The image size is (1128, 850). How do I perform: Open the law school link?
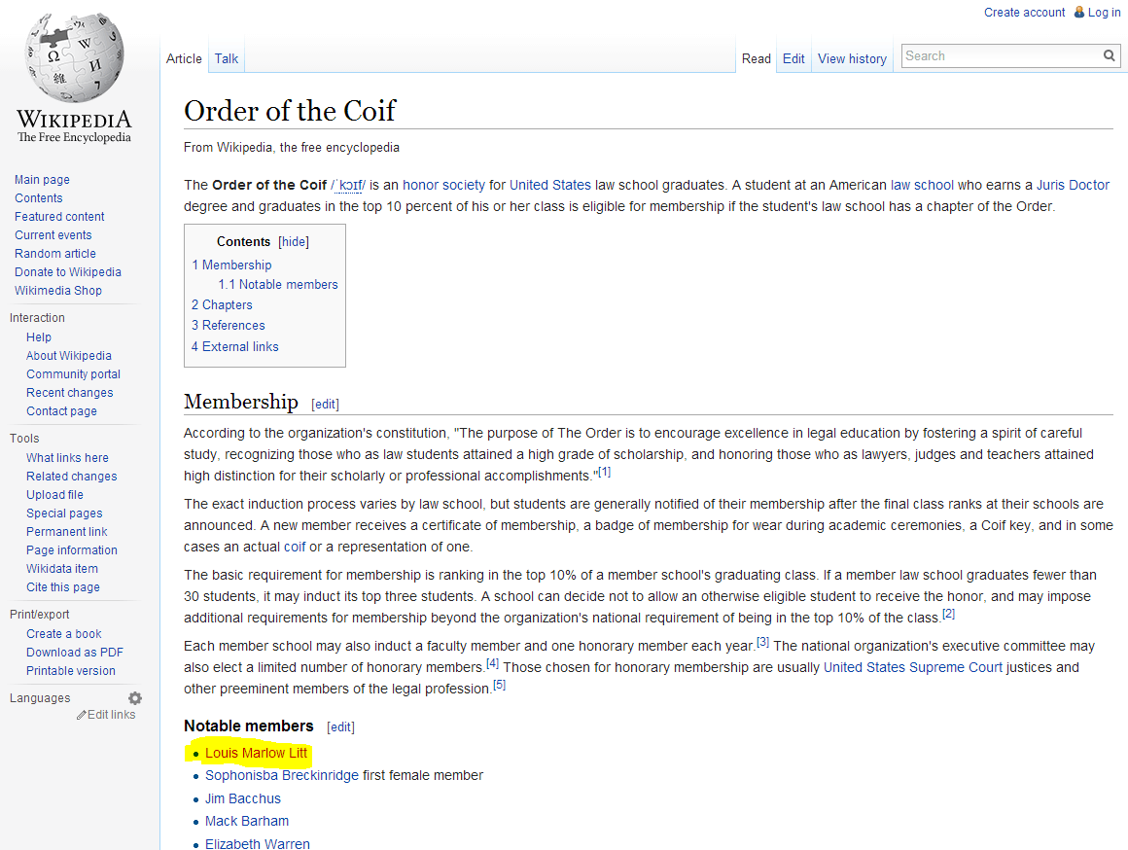[x=922, y=185]
